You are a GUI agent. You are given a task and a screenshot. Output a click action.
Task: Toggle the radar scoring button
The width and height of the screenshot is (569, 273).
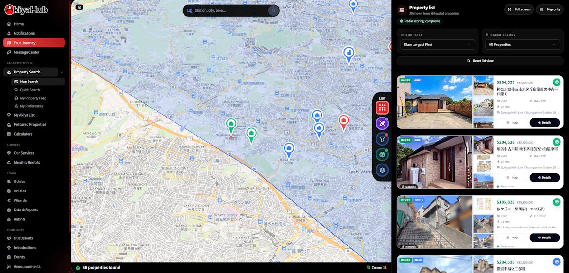tap(382, 155)
